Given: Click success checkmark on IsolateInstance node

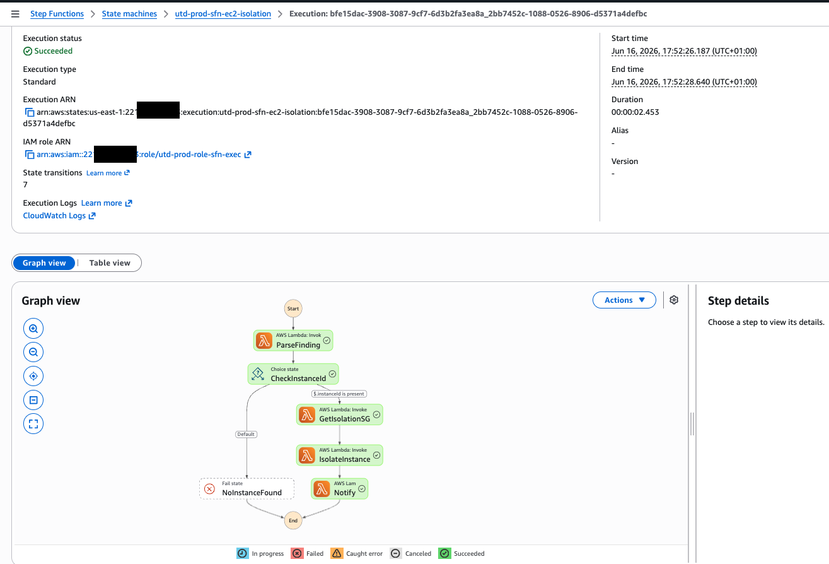Looking at the screenshot, I should pos(376,455).
